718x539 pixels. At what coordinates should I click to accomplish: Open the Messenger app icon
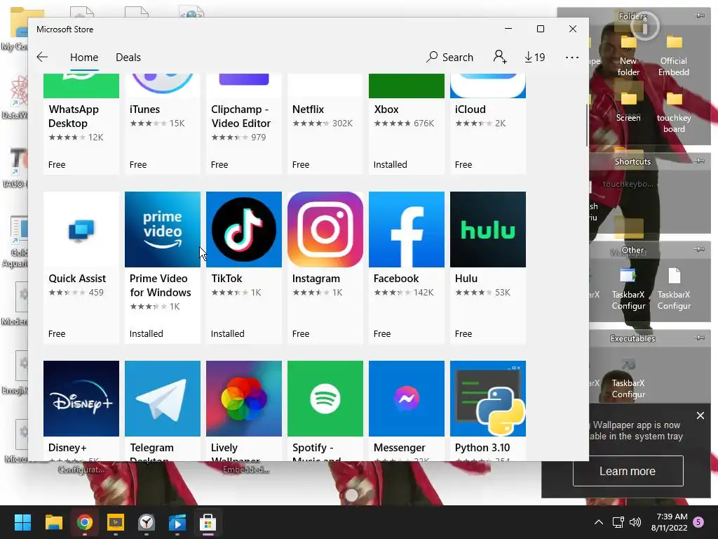coord(407,399)
